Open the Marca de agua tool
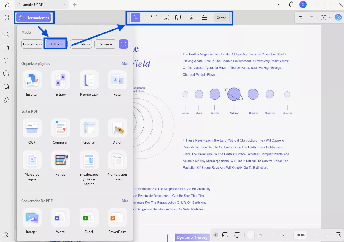Image resolution: width=344 pixels, height=242 pixels. click(x=32, y=166)
